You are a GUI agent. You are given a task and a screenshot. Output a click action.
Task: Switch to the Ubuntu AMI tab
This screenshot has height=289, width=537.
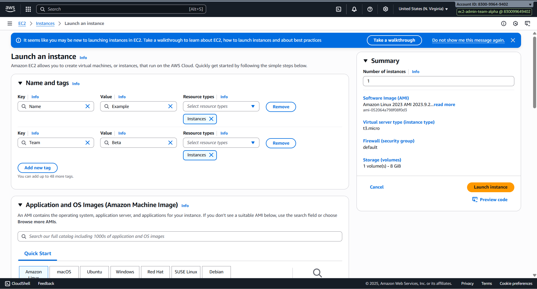[94, 272]
